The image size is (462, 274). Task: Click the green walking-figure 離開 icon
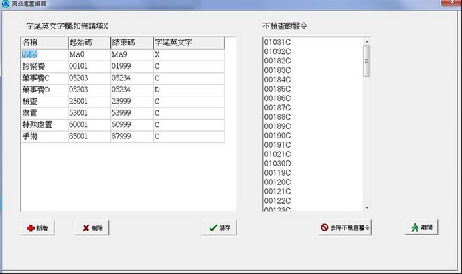coord(416,227)
